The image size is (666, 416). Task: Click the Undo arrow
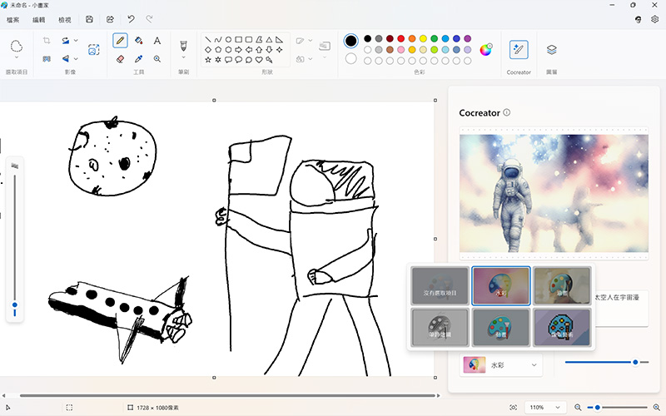coord(131,19)
